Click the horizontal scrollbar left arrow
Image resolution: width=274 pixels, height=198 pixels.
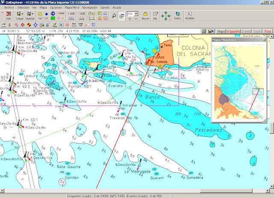(2, 190)
